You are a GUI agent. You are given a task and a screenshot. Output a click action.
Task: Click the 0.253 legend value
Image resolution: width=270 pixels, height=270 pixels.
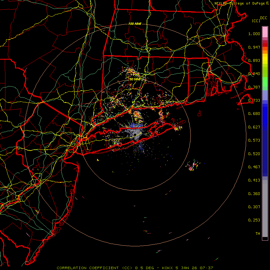(x=254, y=220)
